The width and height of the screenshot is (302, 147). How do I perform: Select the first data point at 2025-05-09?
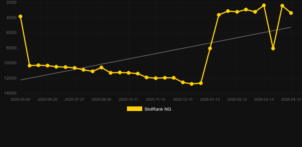pos(20,16)
